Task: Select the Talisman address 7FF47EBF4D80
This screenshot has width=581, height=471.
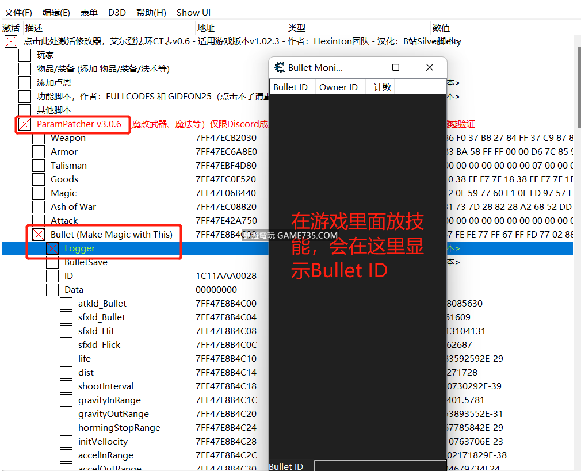Action: pos(226,165)
